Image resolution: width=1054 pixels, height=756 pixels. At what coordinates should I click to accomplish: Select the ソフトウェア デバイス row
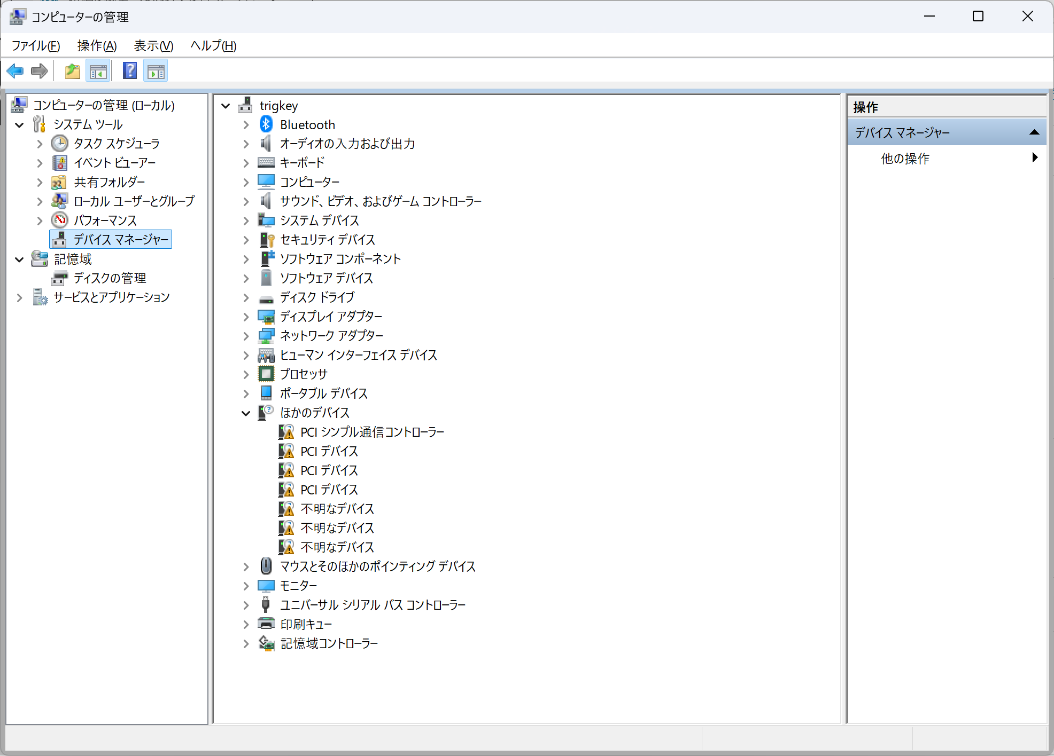[x=327, y=278]
